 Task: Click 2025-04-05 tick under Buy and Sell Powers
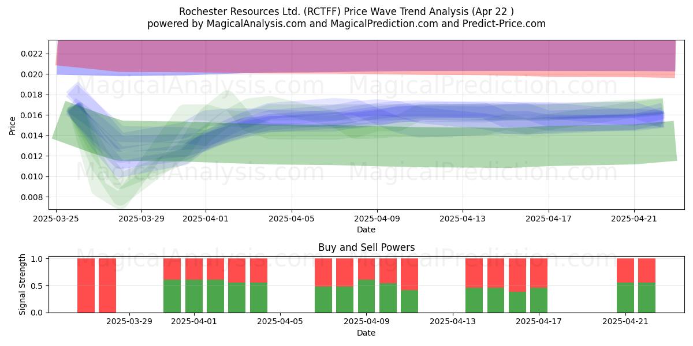[x=280, y=322]
